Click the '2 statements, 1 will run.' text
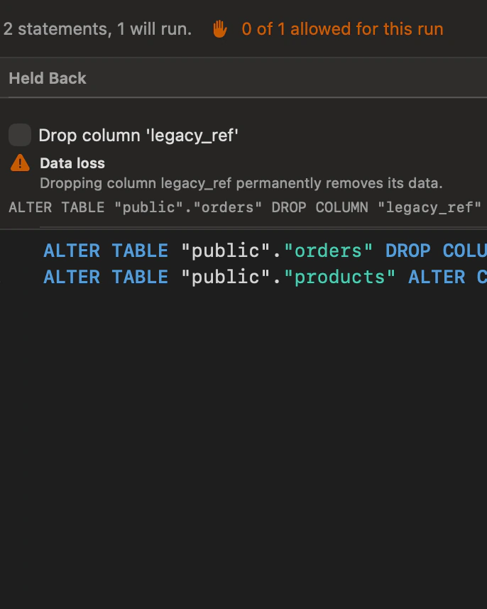 point(97,29)
